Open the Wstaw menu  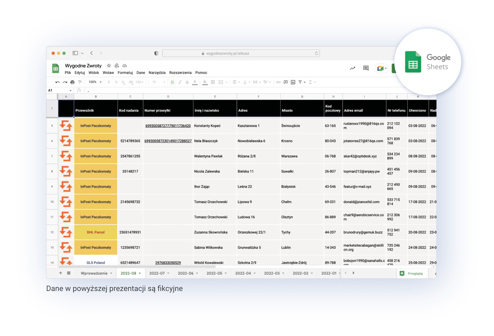coord(108,73)
